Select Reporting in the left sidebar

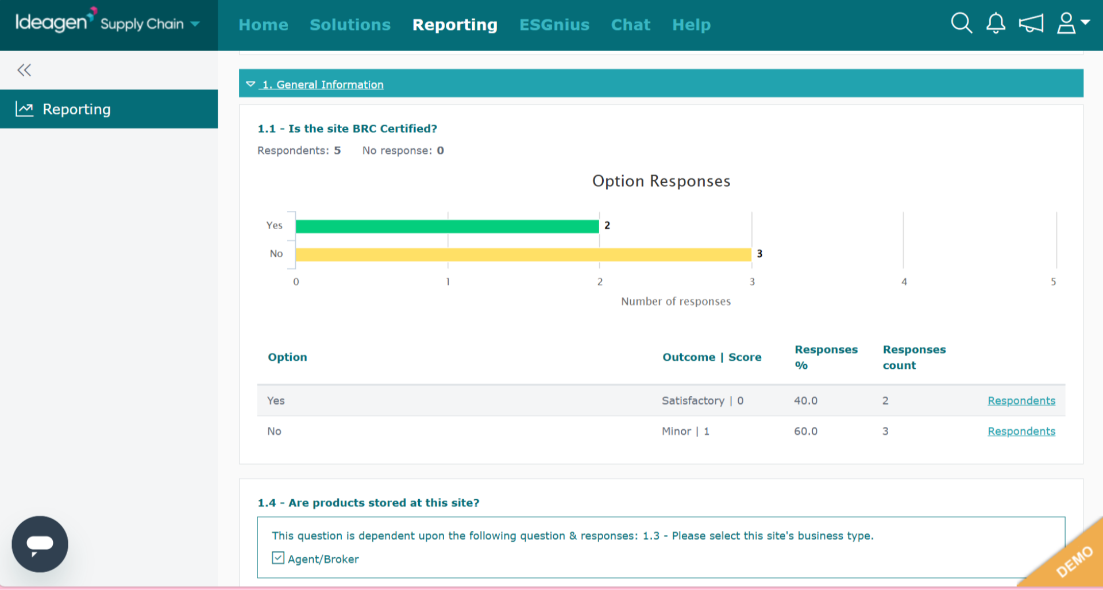(x=109, y=109)
